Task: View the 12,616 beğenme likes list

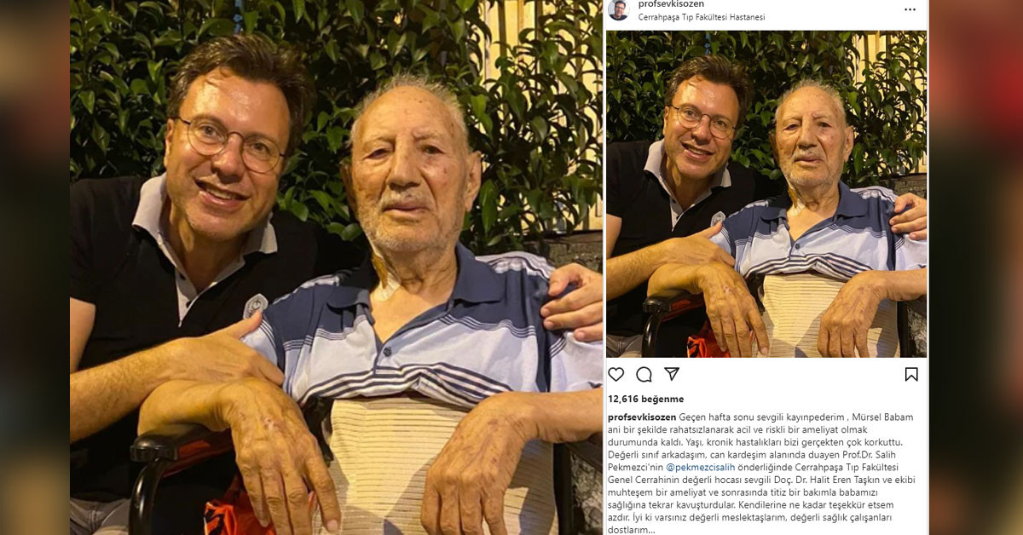Action: [645, 399]
